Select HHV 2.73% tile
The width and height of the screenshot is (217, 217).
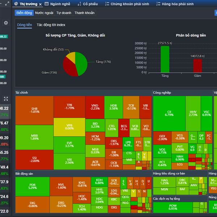(x=193, y=114)
